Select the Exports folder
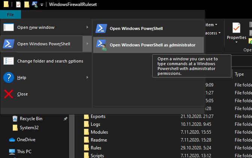This screenshot has width=252, height=158. [98, 116]
